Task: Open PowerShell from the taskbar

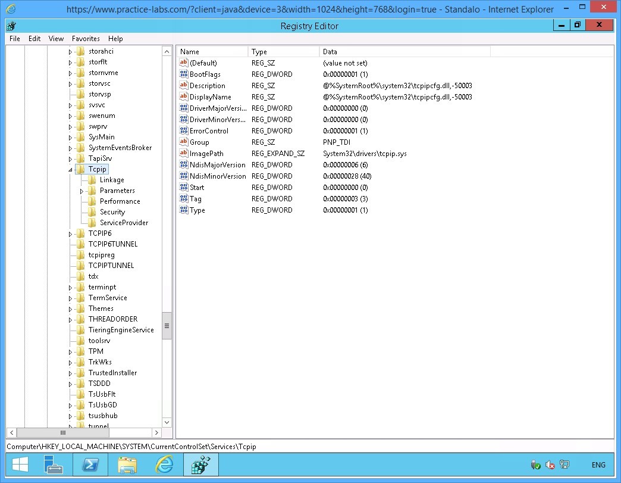Action: 90,465
